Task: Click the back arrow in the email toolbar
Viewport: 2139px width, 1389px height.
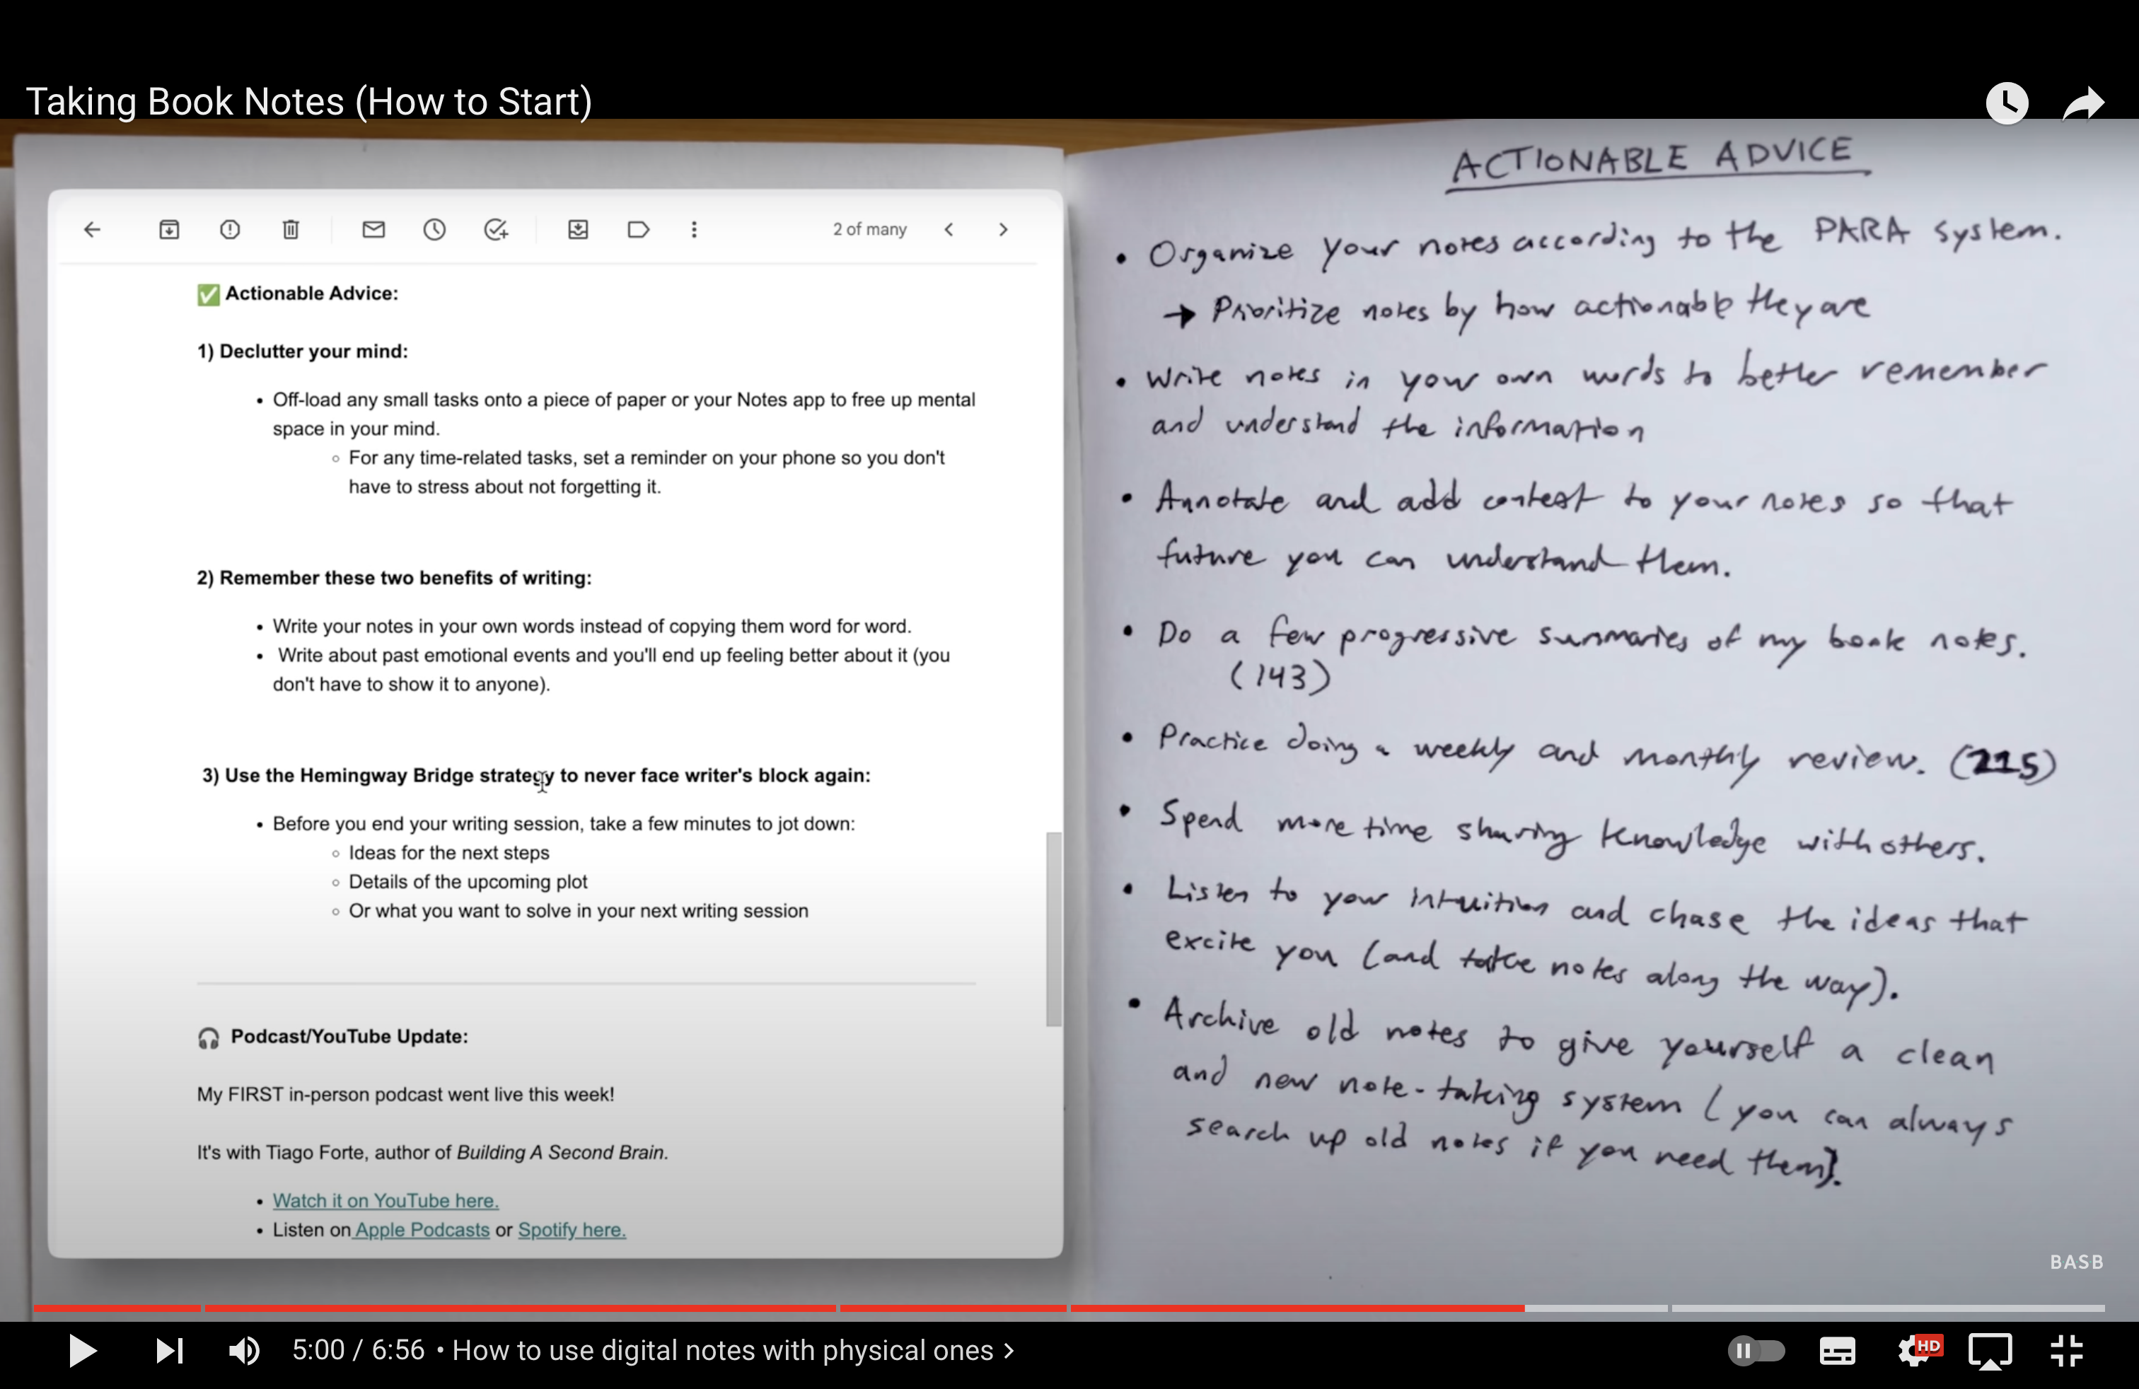Action: (93, 229)
